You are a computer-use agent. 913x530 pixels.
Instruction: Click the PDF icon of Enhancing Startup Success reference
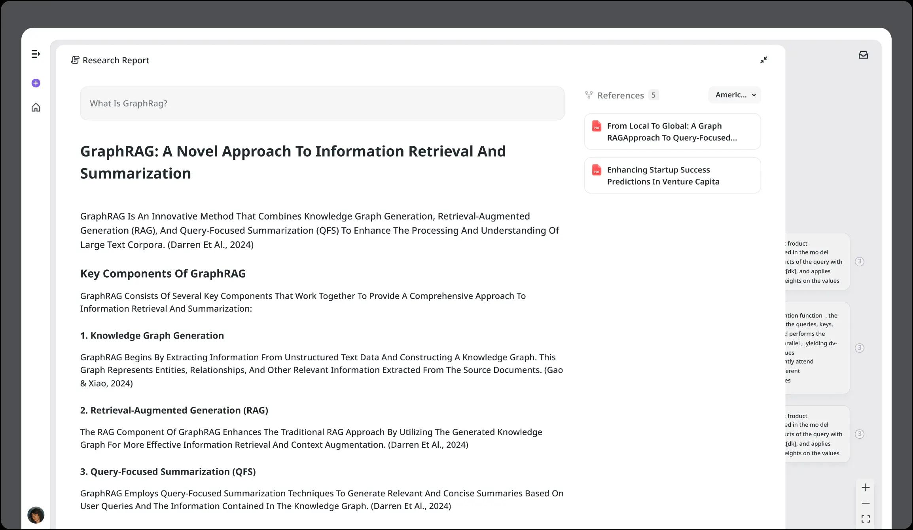[597, 170]
